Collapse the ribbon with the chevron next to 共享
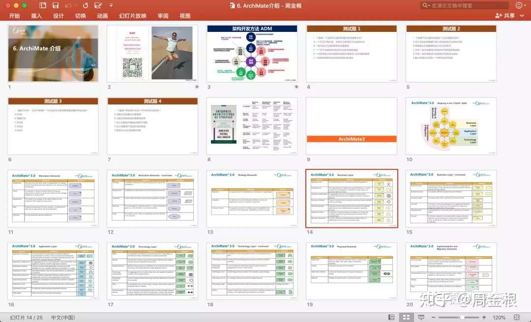Image resolution: width=531 pixels, height=322 pixels. (522, 16)
